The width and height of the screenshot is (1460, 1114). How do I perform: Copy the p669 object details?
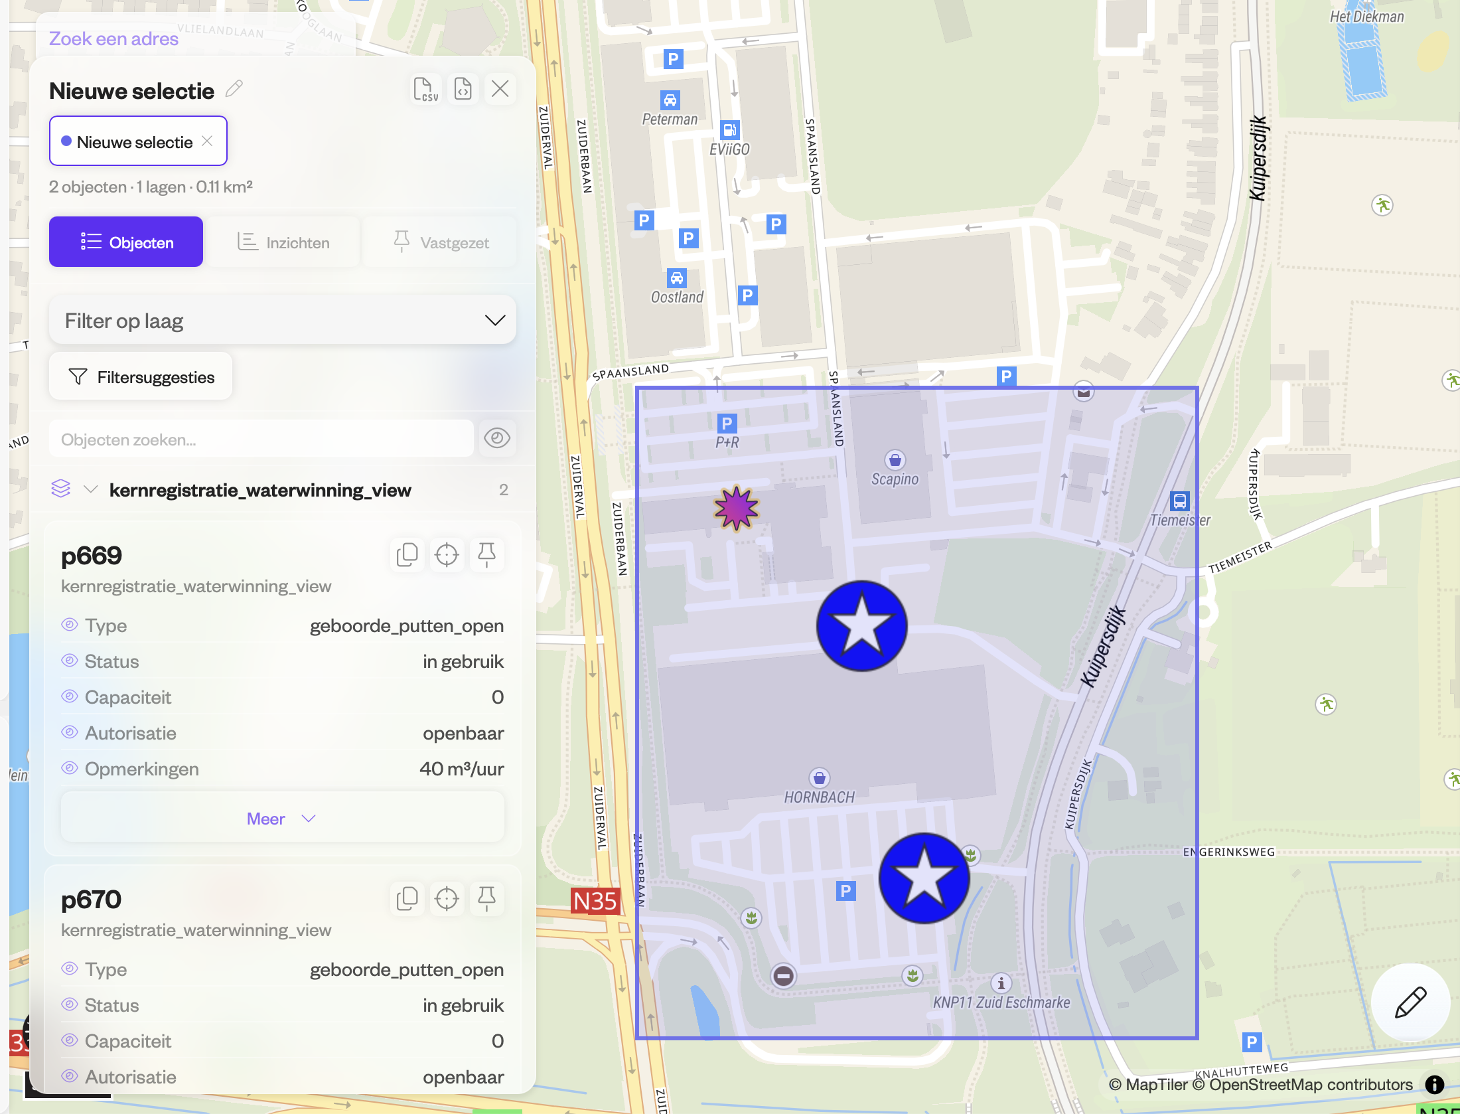pos(407,554)
